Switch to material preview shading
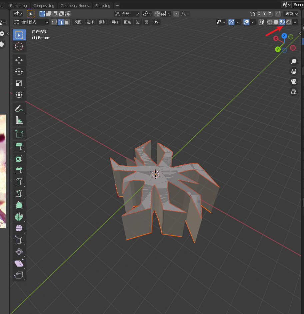The height and width of the screenshot is (314, 304). pos(282,22)
